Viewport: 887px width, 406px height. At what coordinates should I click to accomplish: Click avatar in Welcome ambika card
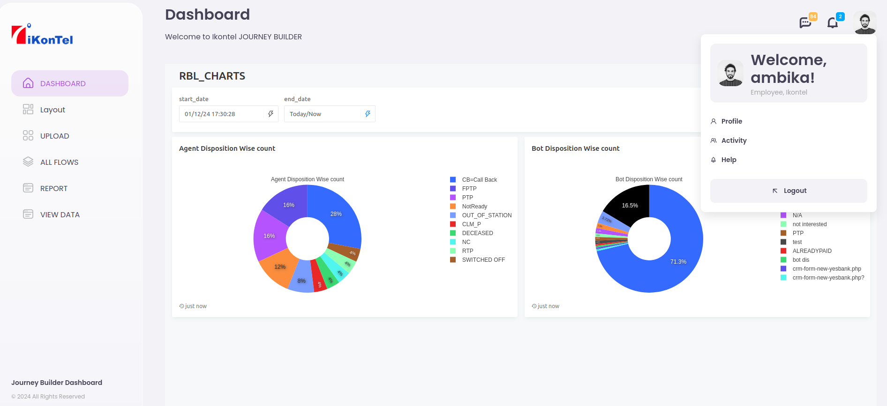(x=730, y=73)
